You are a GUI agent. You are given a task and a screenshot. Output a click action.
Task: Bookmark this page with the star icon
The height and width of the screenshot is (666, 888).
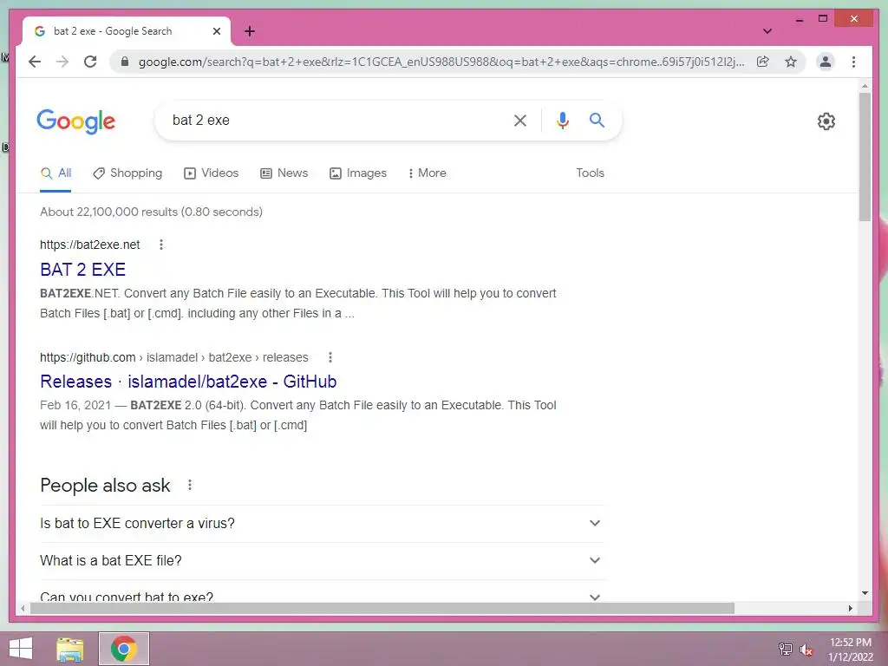791,62
